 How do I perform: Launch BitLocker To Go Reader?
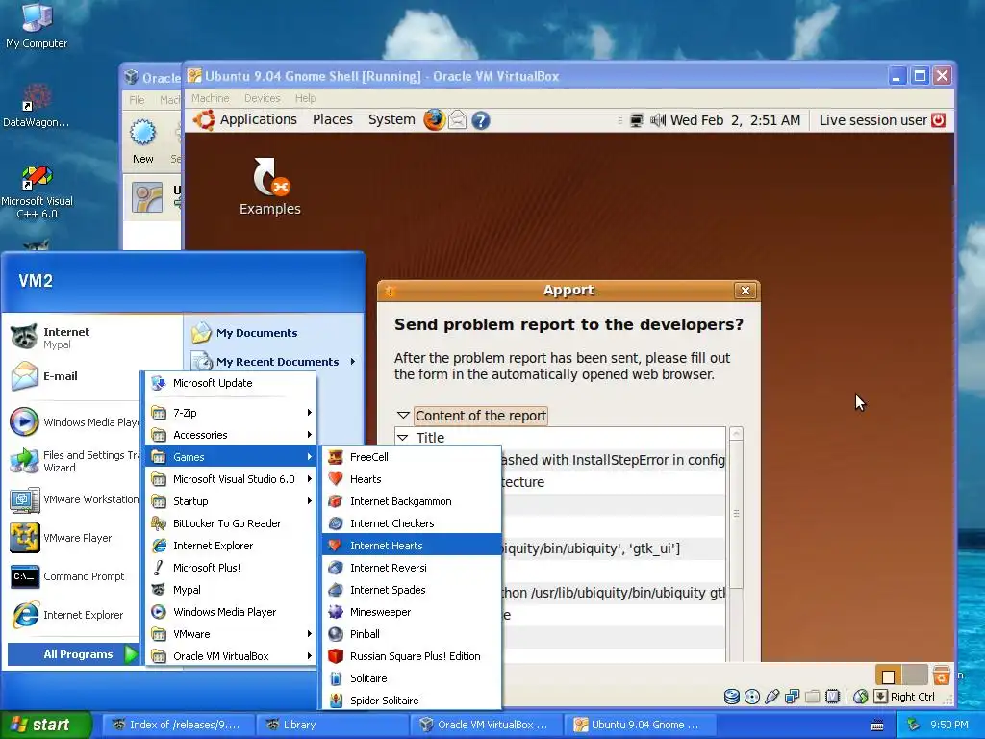pos(231,522)
